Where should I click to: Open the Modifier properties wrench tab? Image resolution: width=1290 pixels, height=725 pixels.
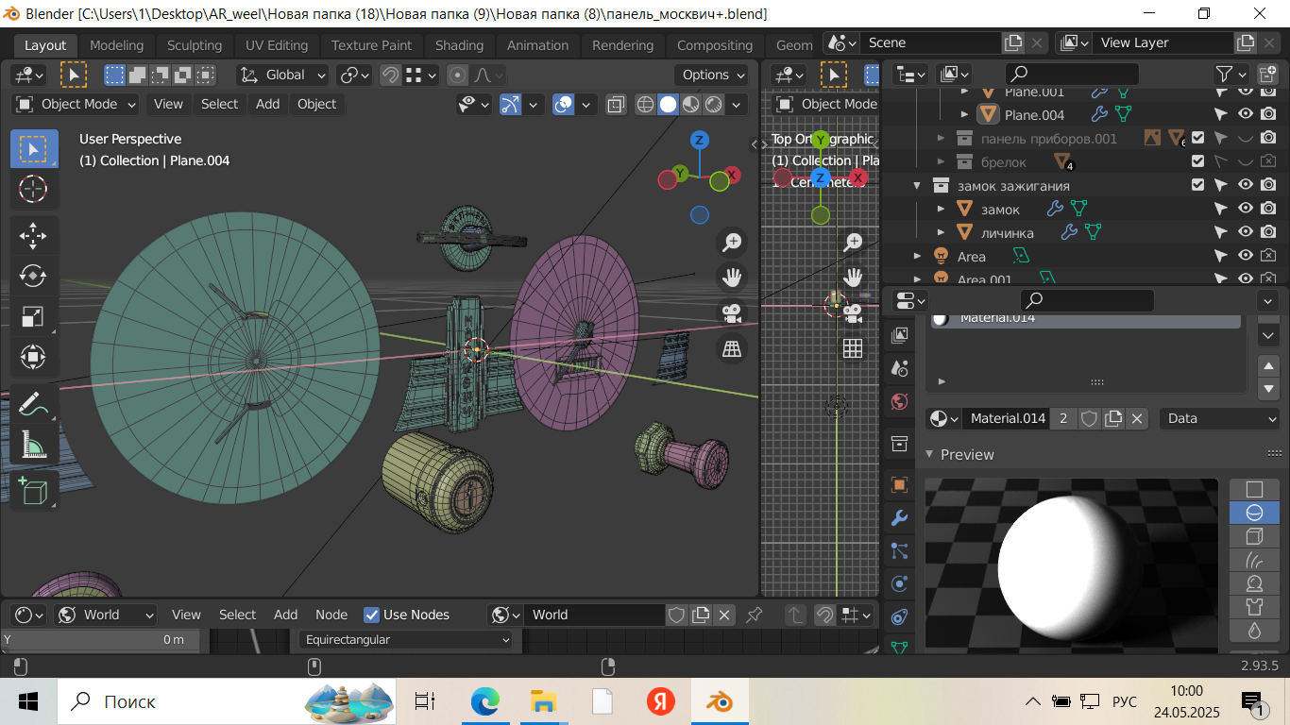click(899, 518)
